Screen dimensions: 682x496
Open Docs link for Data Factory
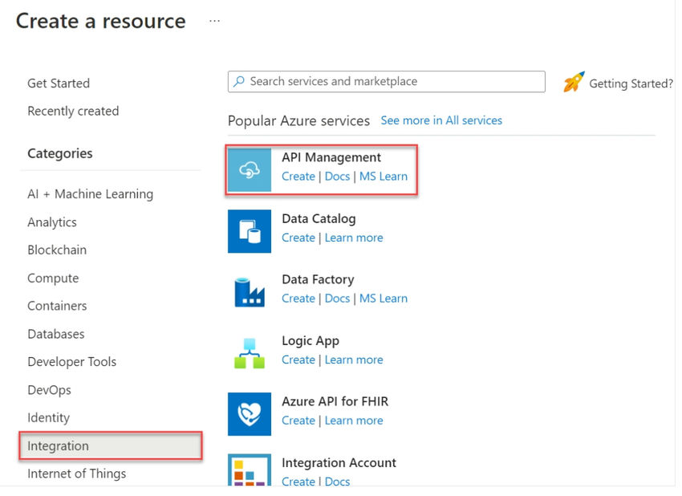[x=337, y=299]
